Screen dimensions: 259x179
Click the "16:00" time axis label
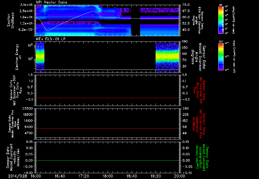point(36,176)
